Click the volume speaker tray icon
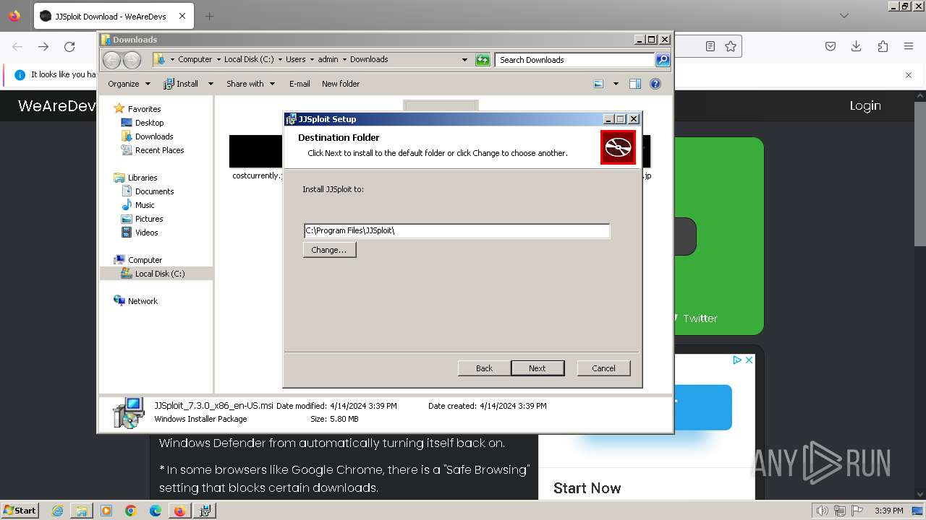The height and width of the screenshot is (520, 926). [823, 511]
